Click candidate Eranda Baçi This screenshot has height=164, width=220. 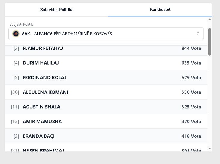[38, 136]
